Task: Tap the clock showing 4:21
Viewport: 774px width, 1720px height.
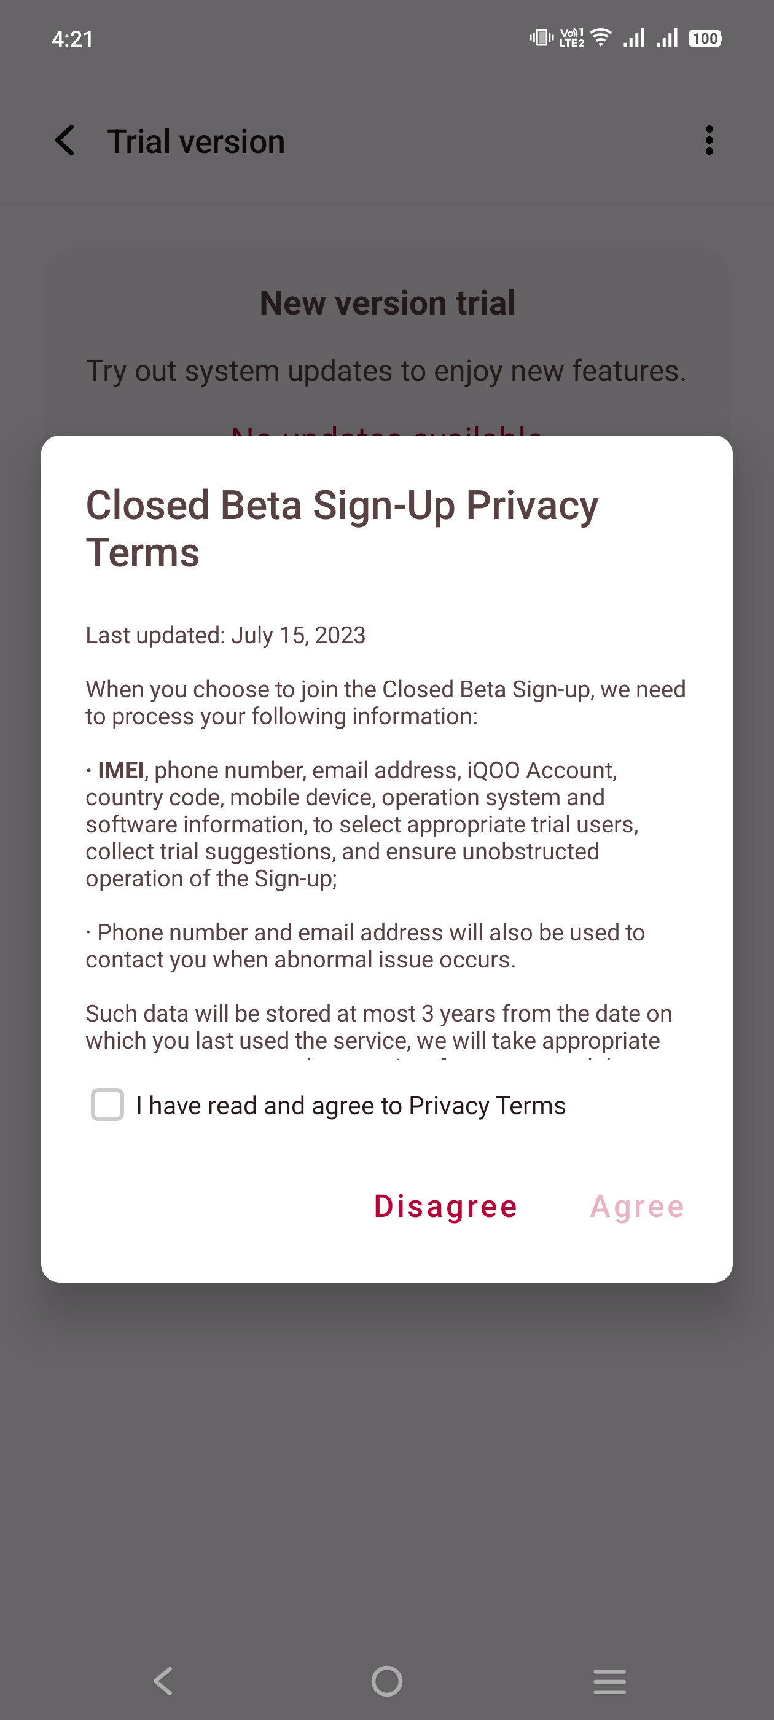Action: (72, 39)
